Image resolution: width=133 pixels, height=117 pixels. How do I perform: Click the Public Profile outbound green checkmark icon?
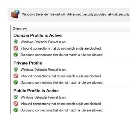pos(16,110)
